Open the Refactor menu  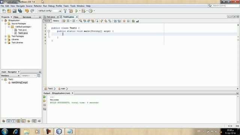pyautogui.click(x=37, y=6)
